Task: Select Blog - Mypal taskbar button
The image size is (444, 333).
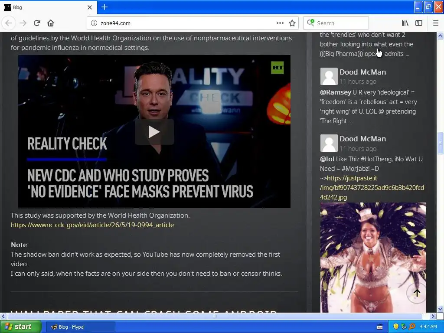Action: (x=80, y=327)
